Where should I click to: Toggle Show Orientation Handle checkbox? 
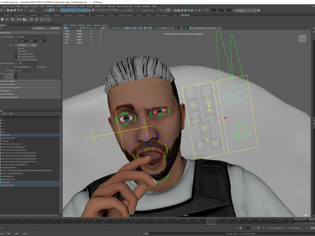click(16, 59)
